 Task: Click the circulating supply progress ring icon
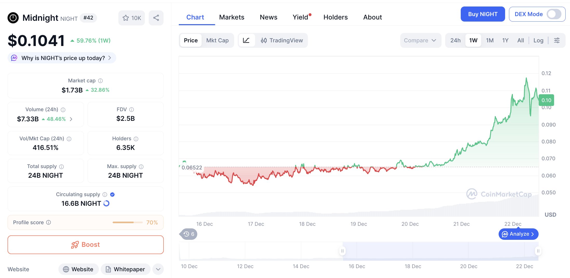pyautogui.click(x=106, y=203)
